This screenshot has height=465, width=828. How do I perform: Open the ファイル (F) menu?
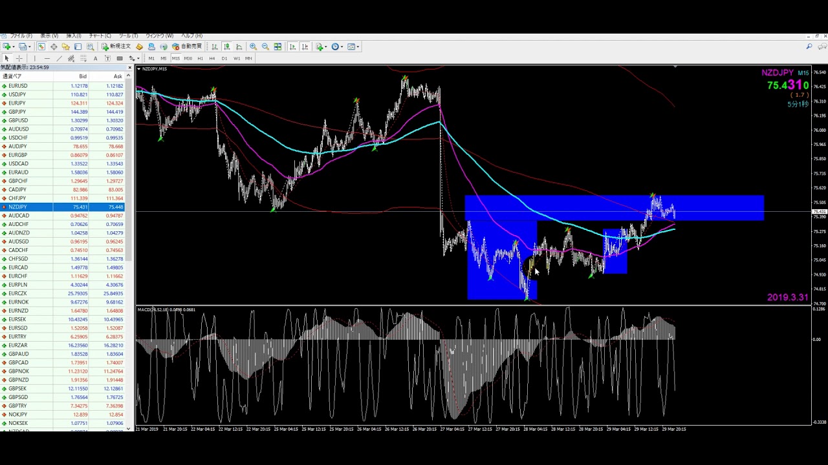point(21,36)
